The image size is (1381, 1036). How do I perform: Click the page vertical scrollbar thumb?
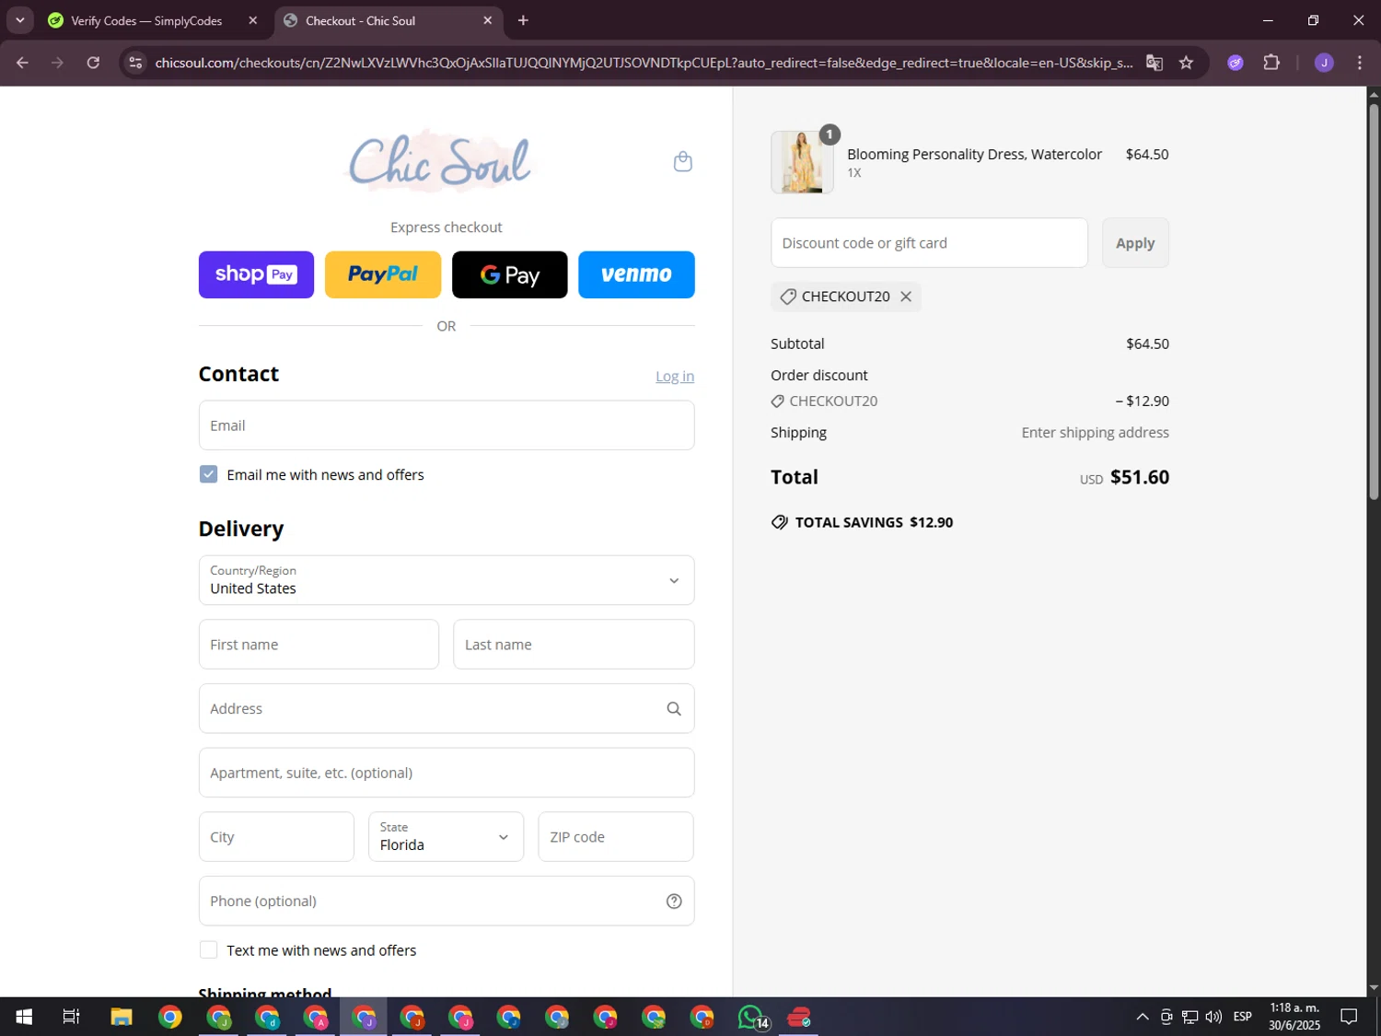1374,301
